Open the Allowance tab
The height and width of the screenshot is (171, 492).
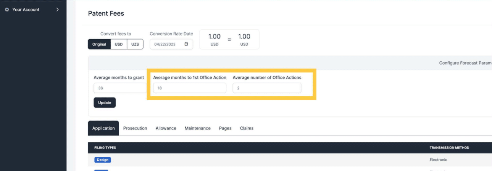pyautogui.click(x=166, y=128)
